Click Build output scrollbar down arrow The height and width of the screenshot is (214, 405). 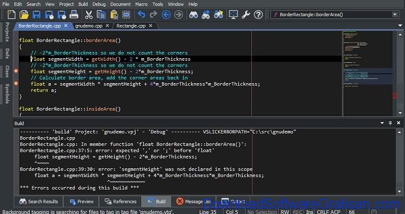(400, 192)
